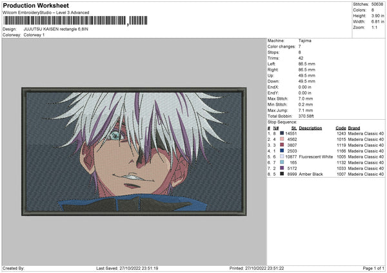
Task: Click the 'Production Worksheet' title
Action: (x=35, y=5)
